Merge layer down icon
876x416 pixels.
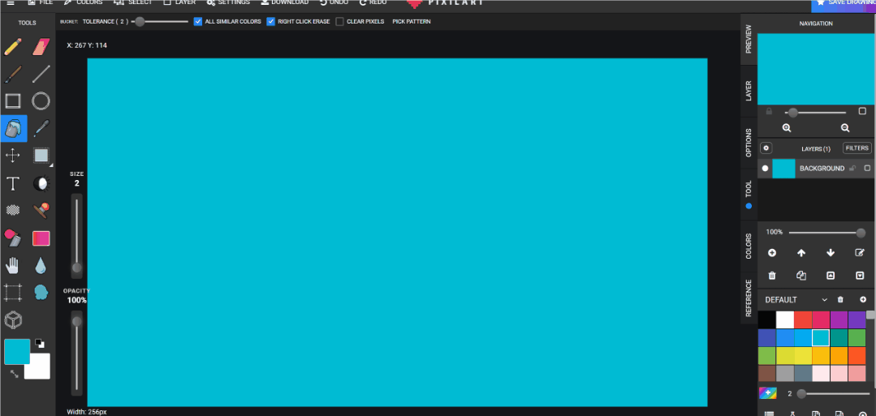[x=860, y=275]
